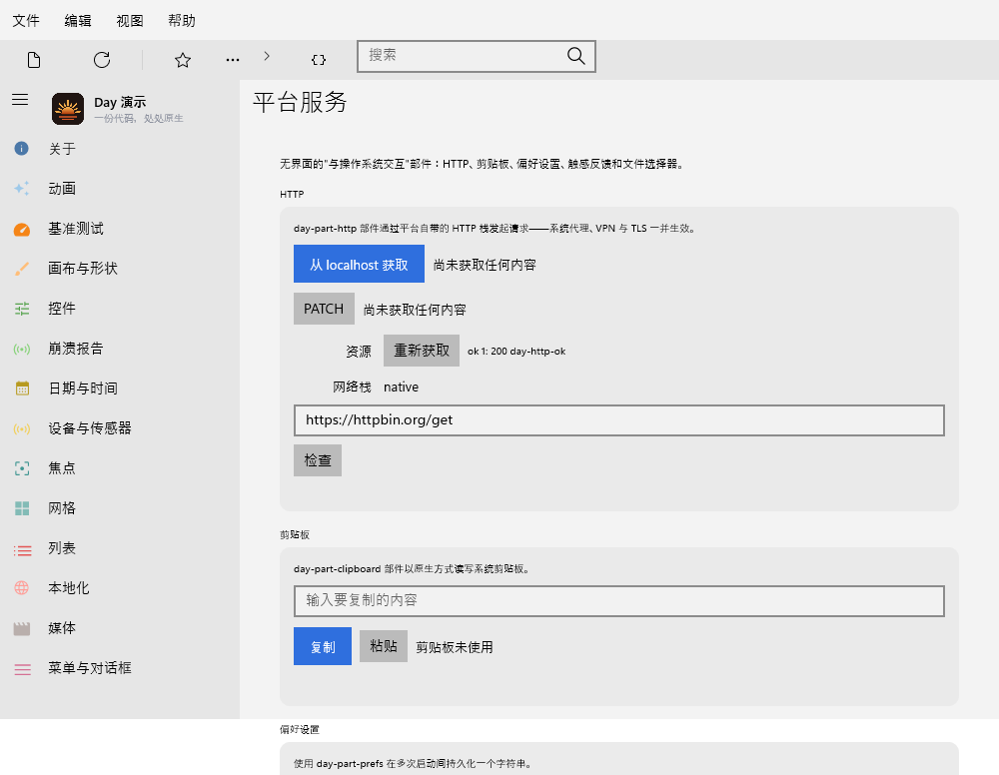Click the calendar icon for 日期与时间

(22, 388)
